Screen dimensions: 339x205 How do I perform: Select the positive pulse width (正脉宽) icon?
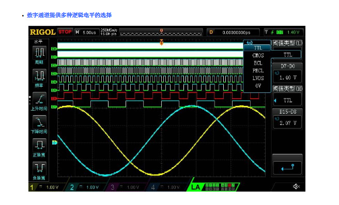39,145
